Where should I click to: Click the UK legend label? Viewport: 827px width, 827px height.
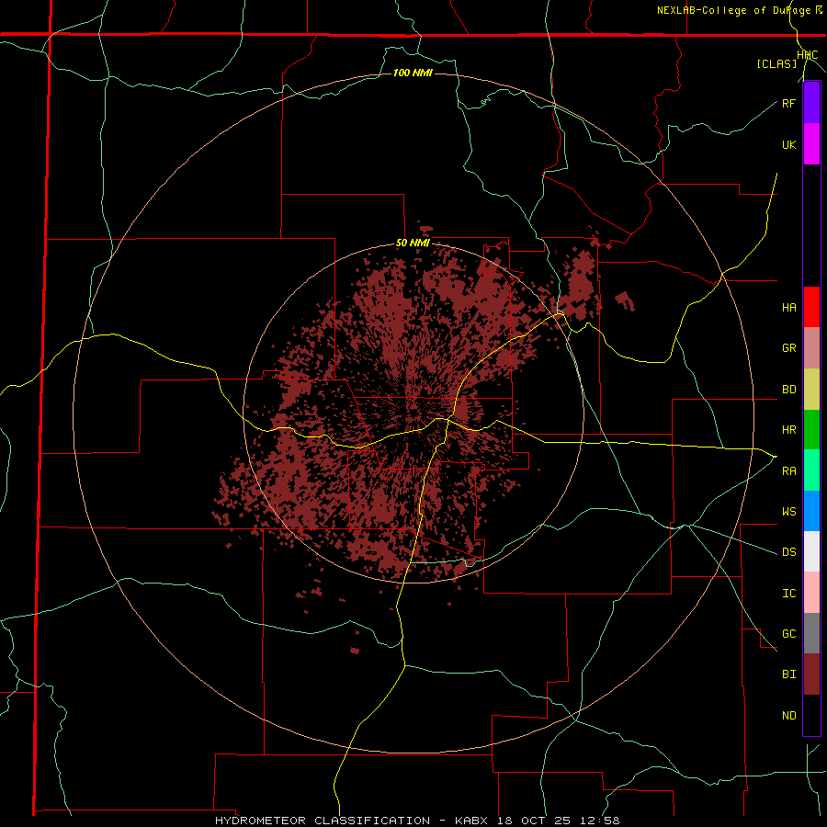click(788, 144)
